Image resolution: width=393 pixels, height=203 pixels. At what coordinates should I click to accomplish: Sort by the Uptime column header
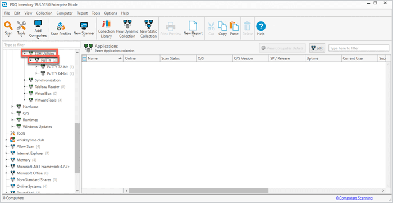[x=323, y=58]
